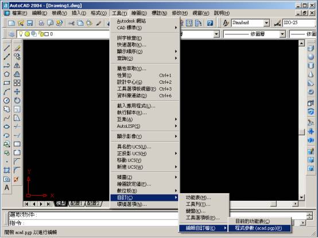Viewport: 318px width, 238px height.
Task: Expand the CAD 標準 submenu
Action: [x=145, y=28]
